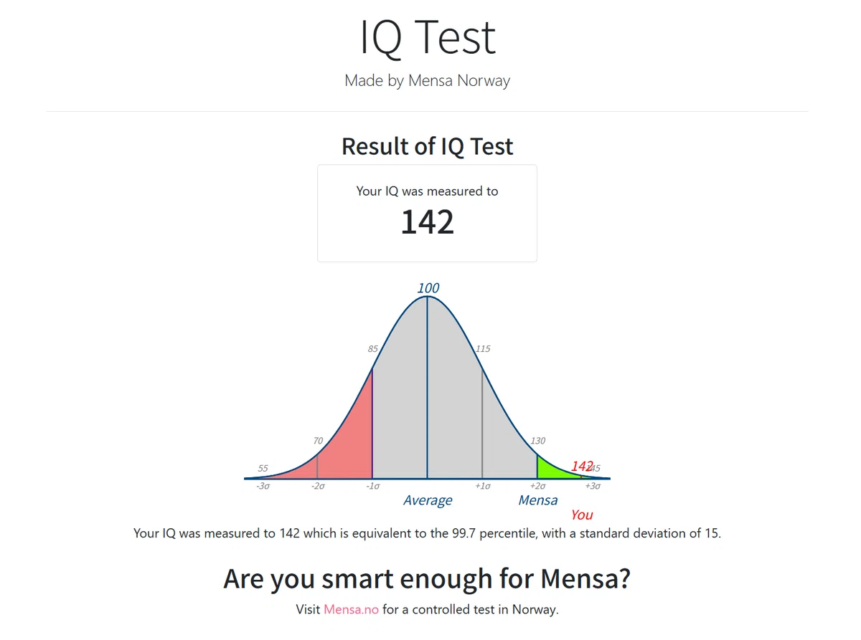Click the 99.7 percentile description text
Viewport: 861px width, 640px height.
pyautogui.click(x=428, y=534)
